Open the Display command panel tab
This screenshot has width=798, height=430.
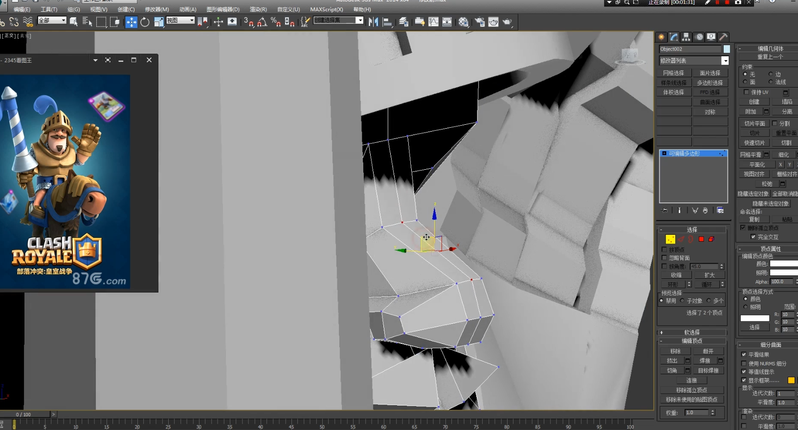pos(711,37)
